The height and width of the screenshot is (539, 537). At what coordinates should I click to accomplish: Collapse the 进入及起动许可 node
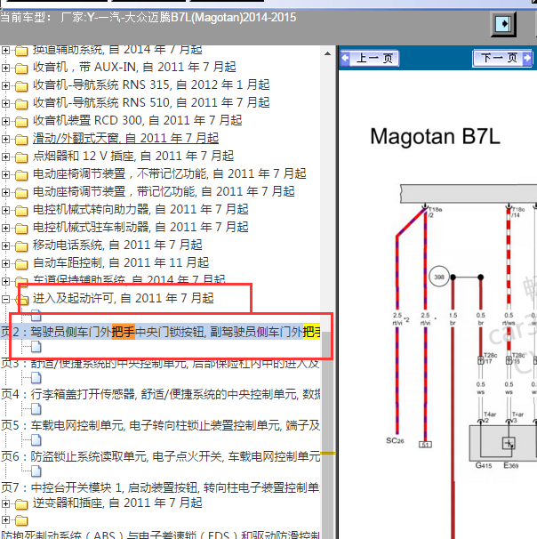point(5,300)
